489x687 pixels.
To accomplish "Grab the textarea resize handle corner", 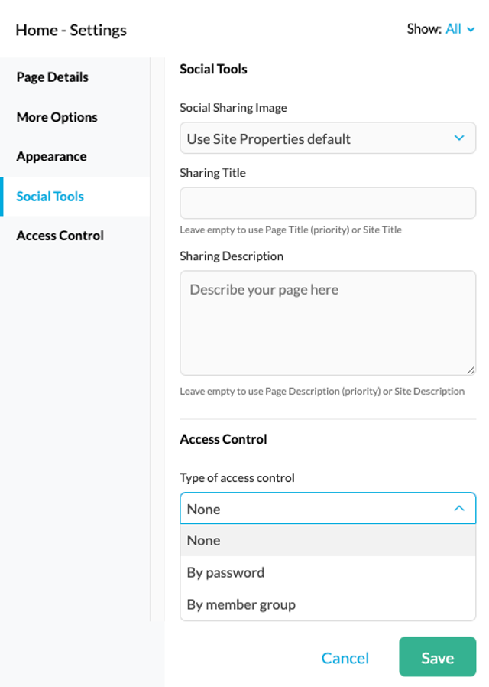I will [x=471, y=370].
